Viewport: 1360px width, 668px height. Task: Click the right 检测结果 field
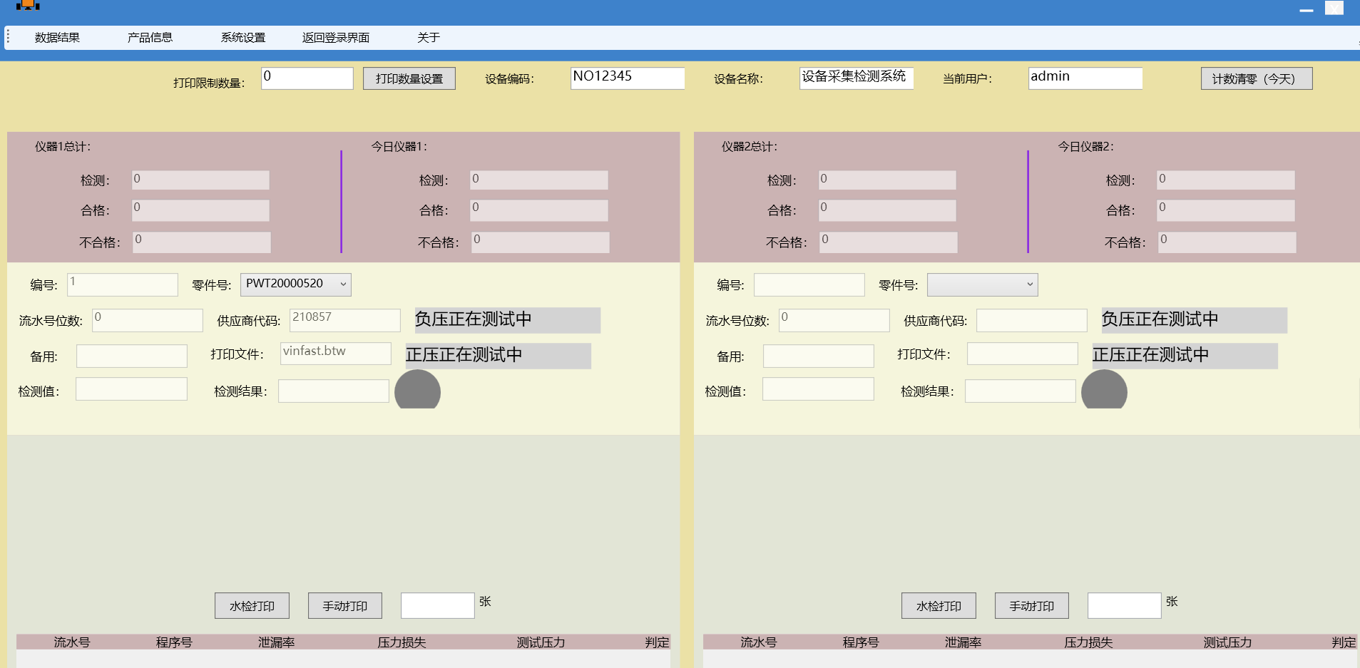click(x=1021, y=391)
